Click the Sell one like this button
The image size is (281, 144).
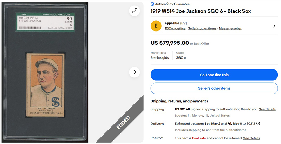coord(214,75)
